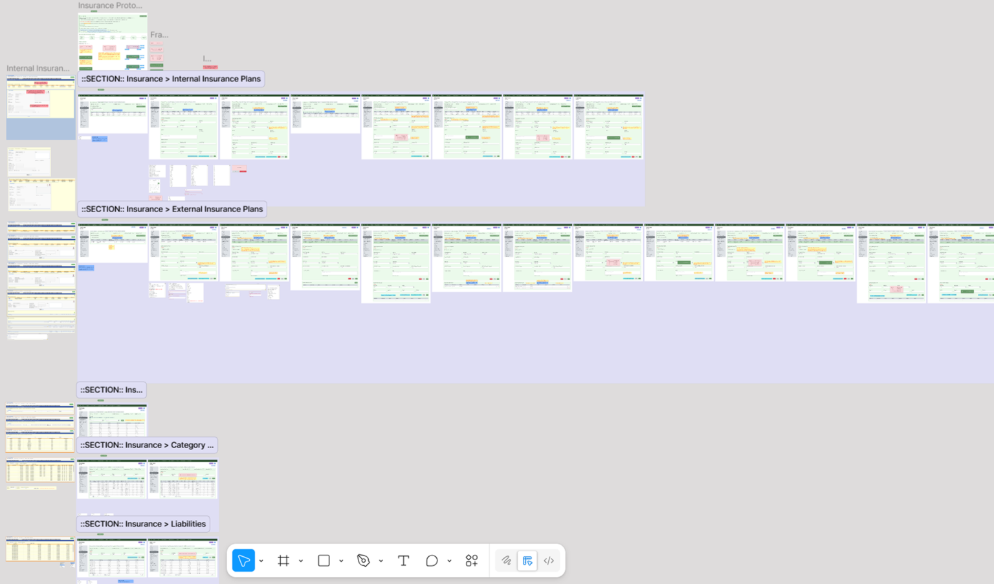
Task: Expand shape tools dropdown
Action: pyautogui.click(x=341, y=561)
